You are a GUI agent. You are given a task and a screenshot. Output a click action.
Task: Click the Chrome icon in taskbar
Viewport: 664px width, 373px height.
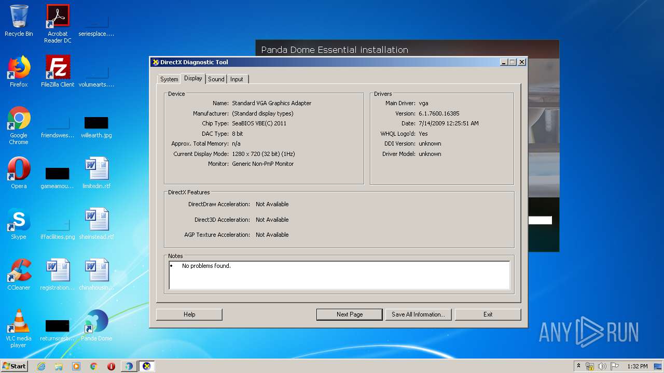pos(94,366)
